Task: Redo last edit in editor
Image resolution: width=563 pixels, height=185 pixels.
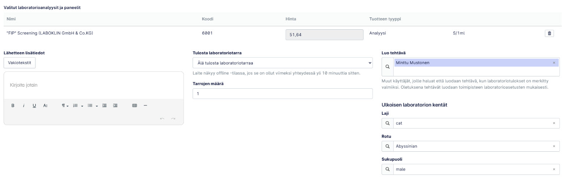Action: pyautogui.click(x=173, y=119)
